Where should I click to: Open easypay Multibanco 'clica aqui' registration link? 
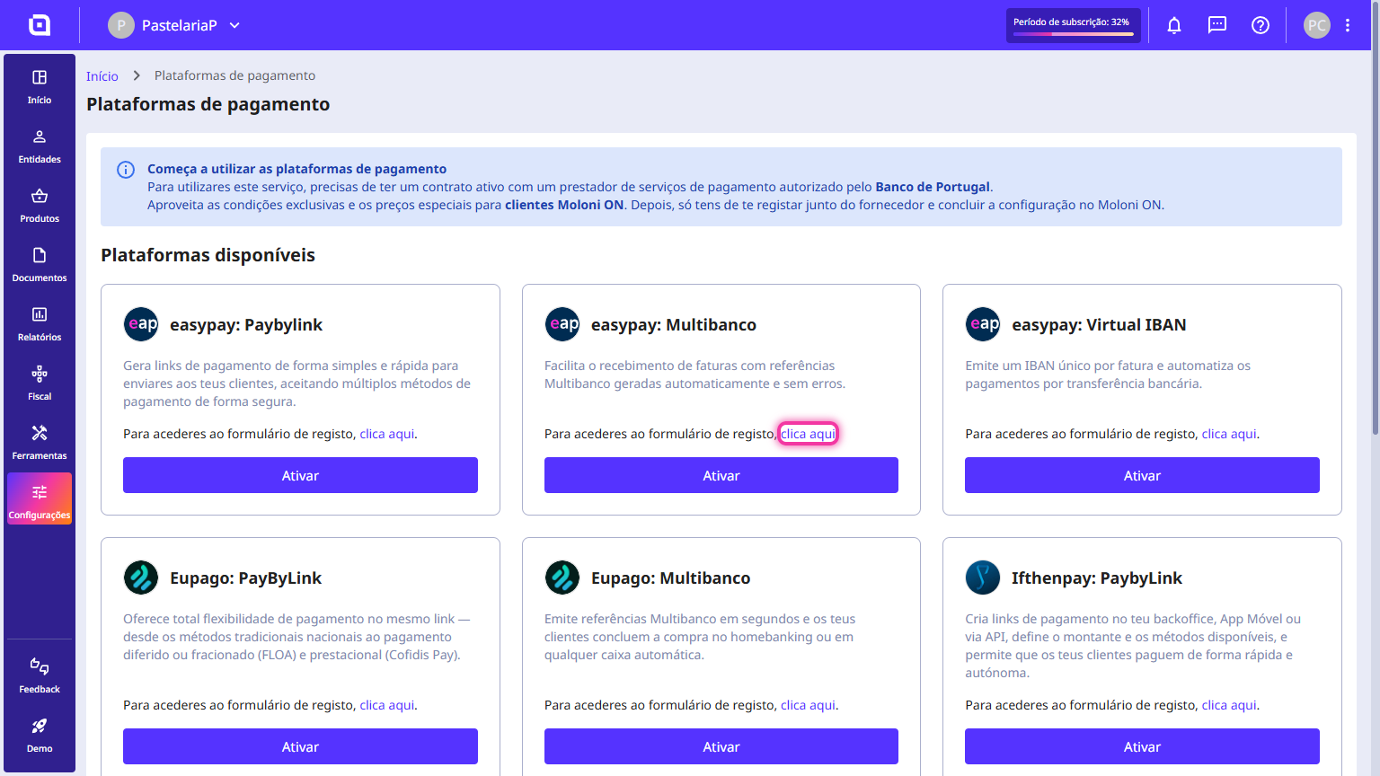pos(808,434)
